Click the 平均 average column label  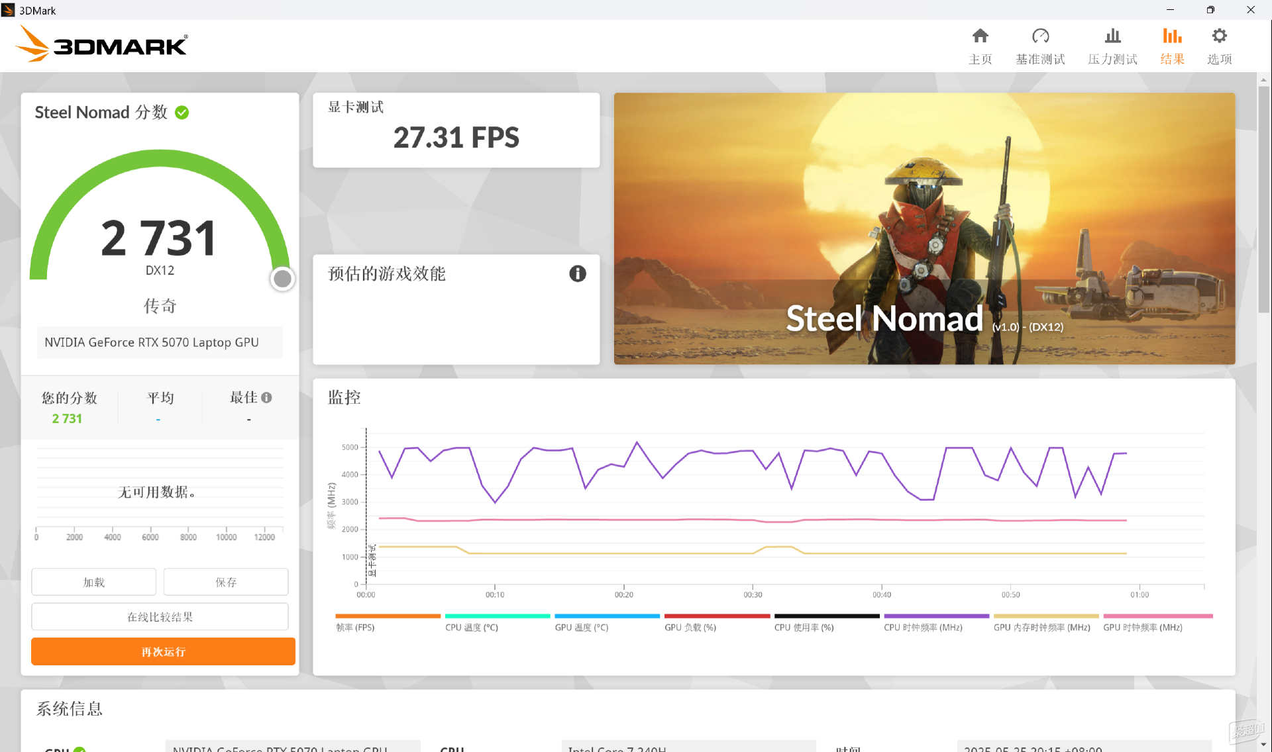coord(160,397)
